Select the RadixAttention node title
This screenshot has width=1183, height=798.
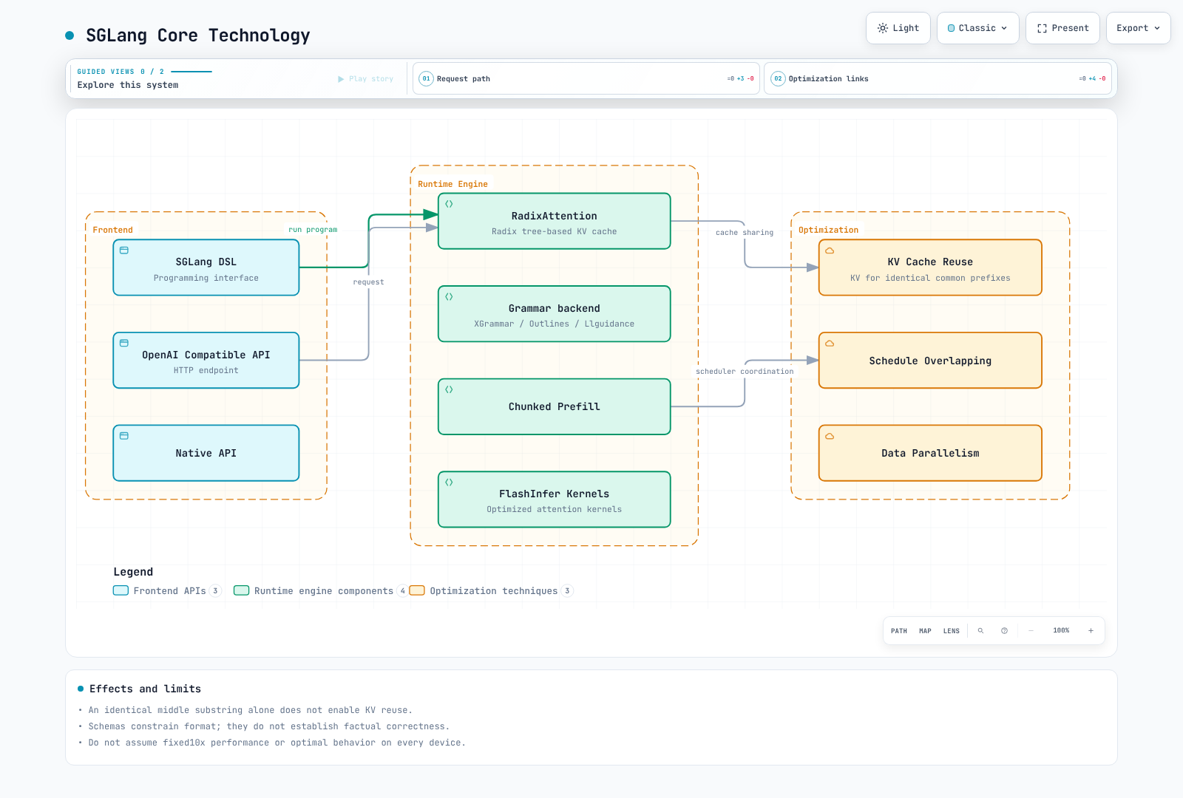click(x=555, y=216)
